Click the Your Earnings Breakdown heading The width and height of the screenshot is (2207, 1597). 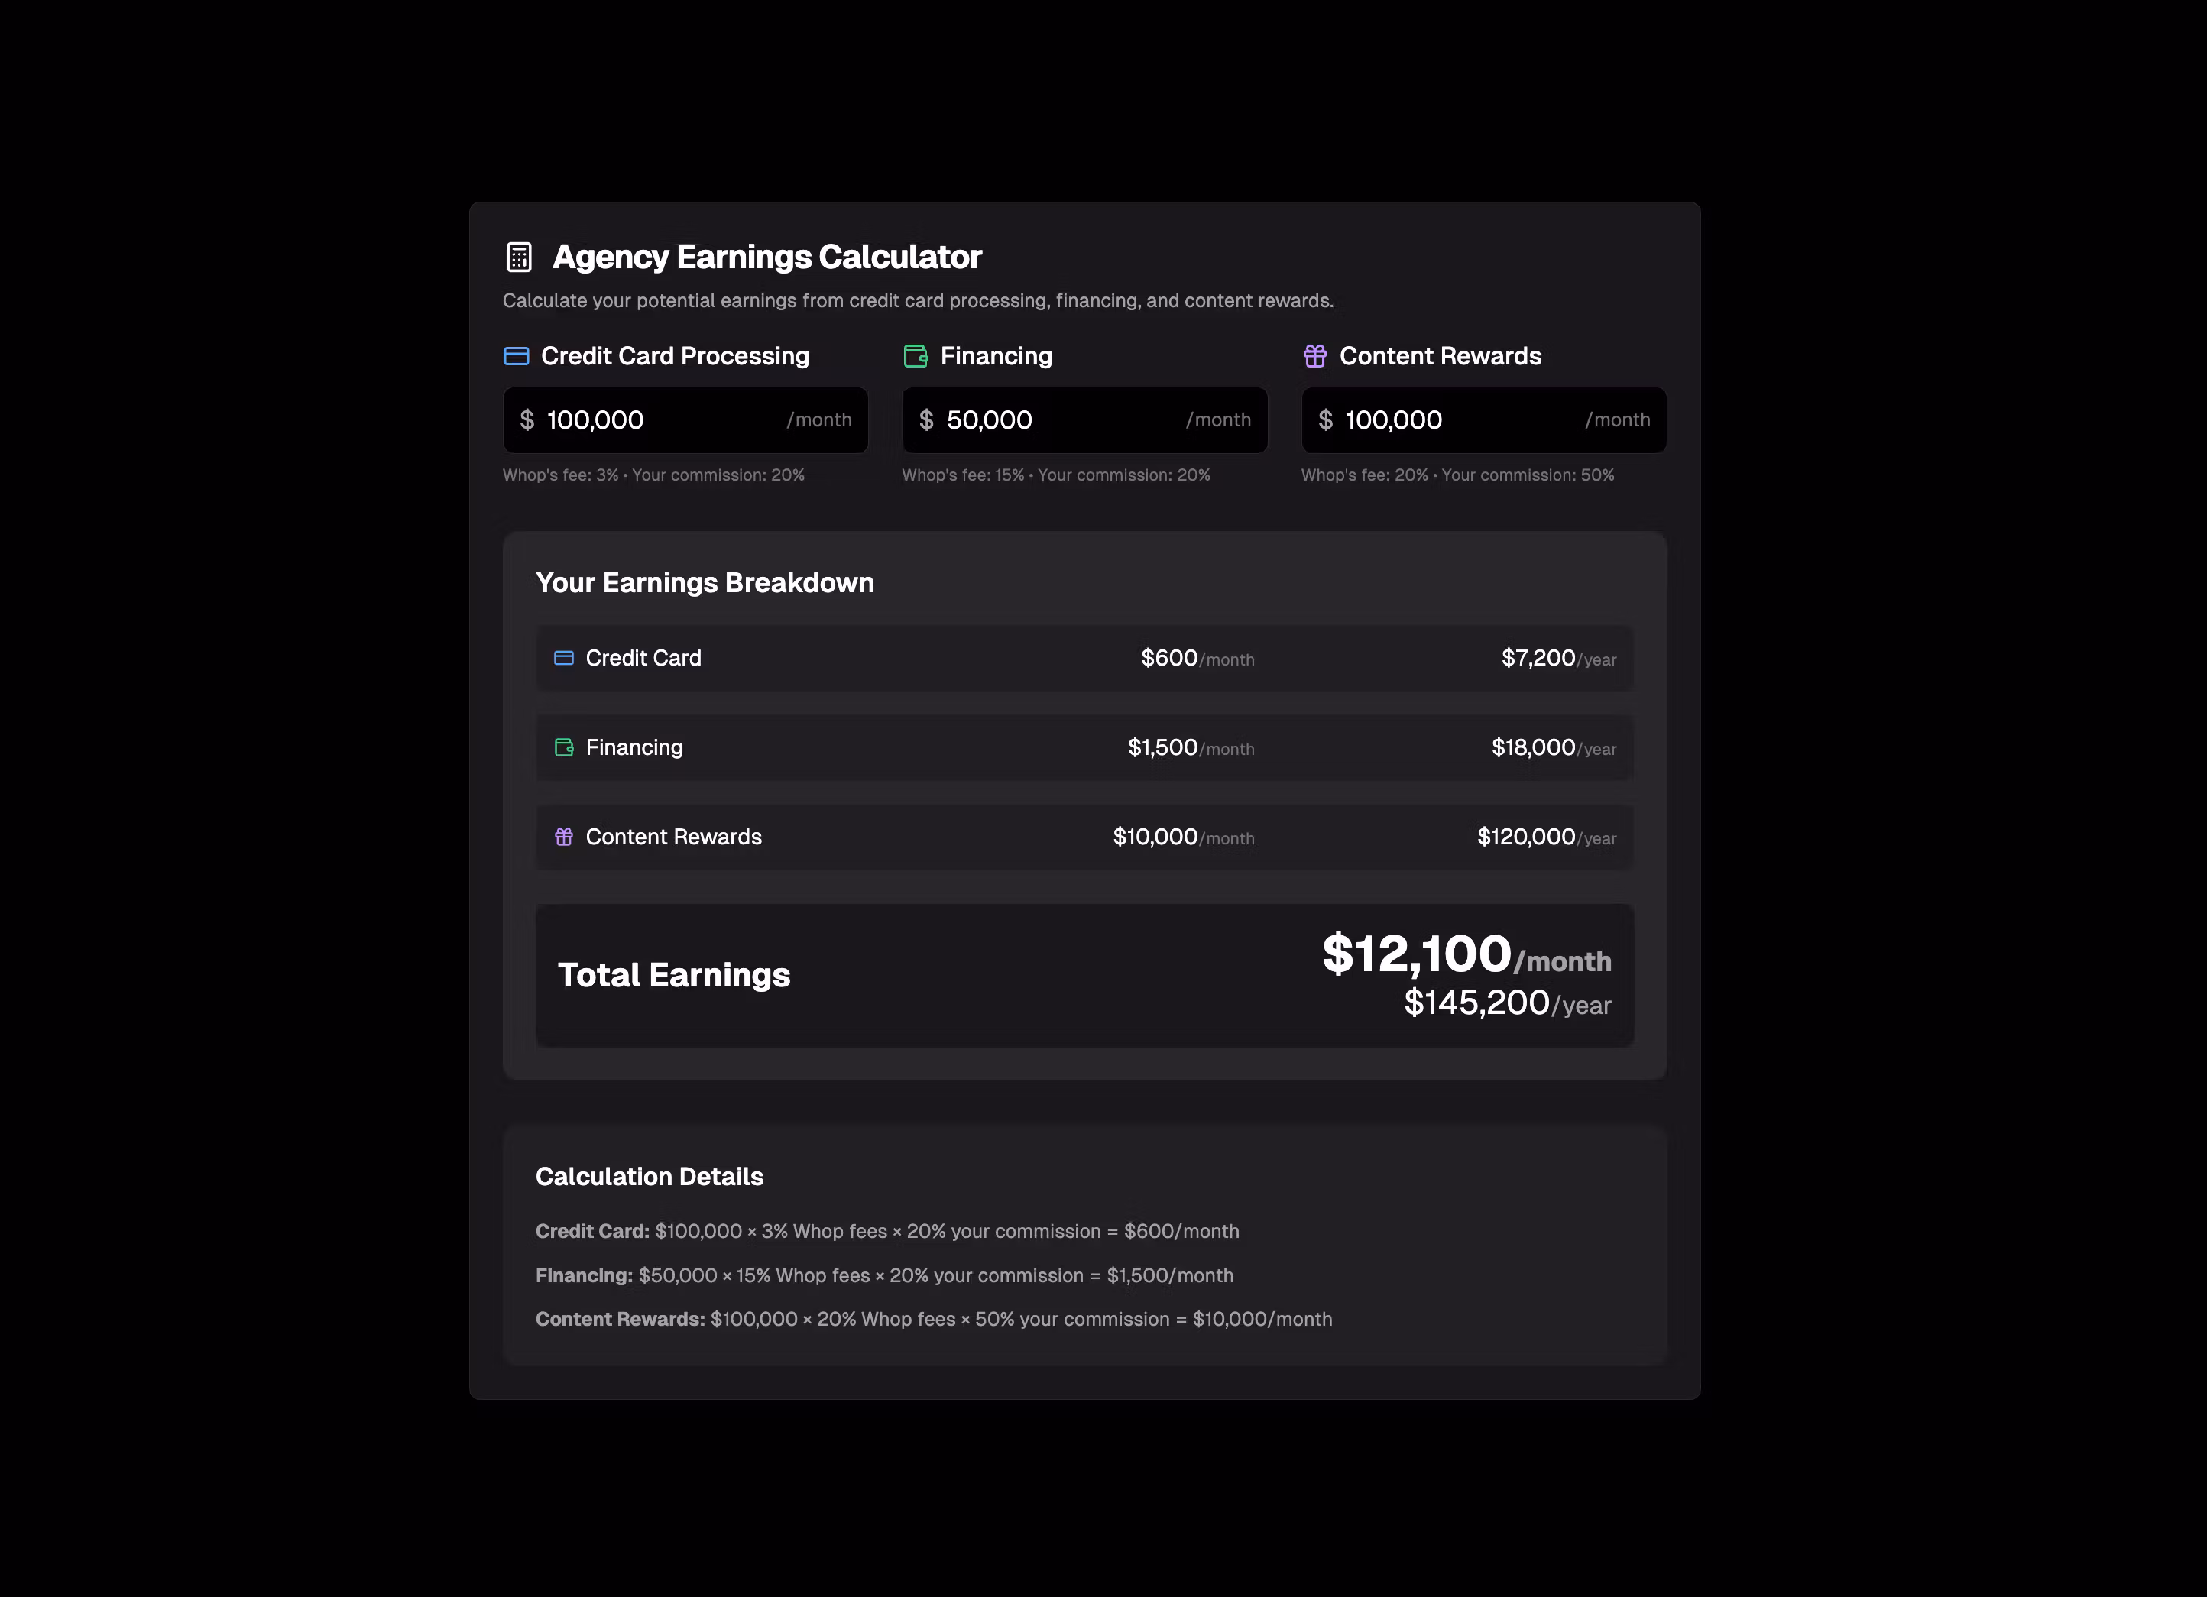[x=705, y=583]
